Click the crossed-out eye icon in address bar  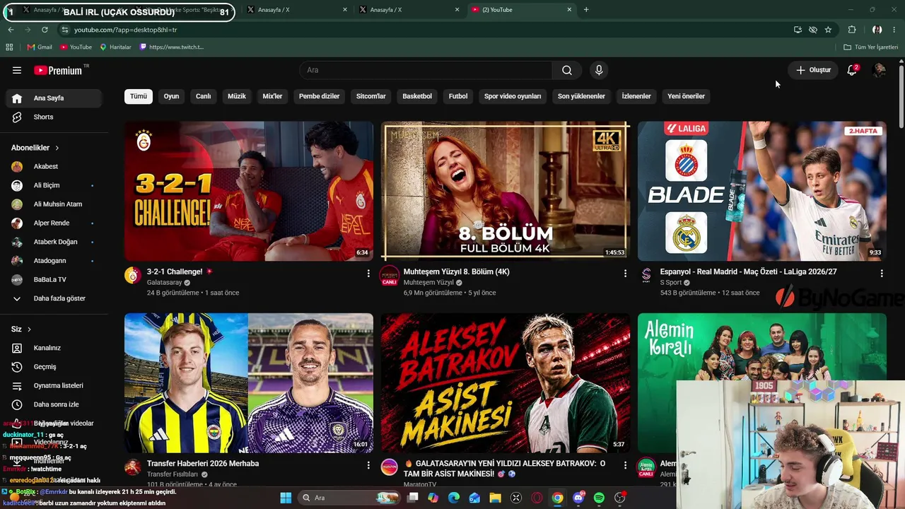(813, 30)
